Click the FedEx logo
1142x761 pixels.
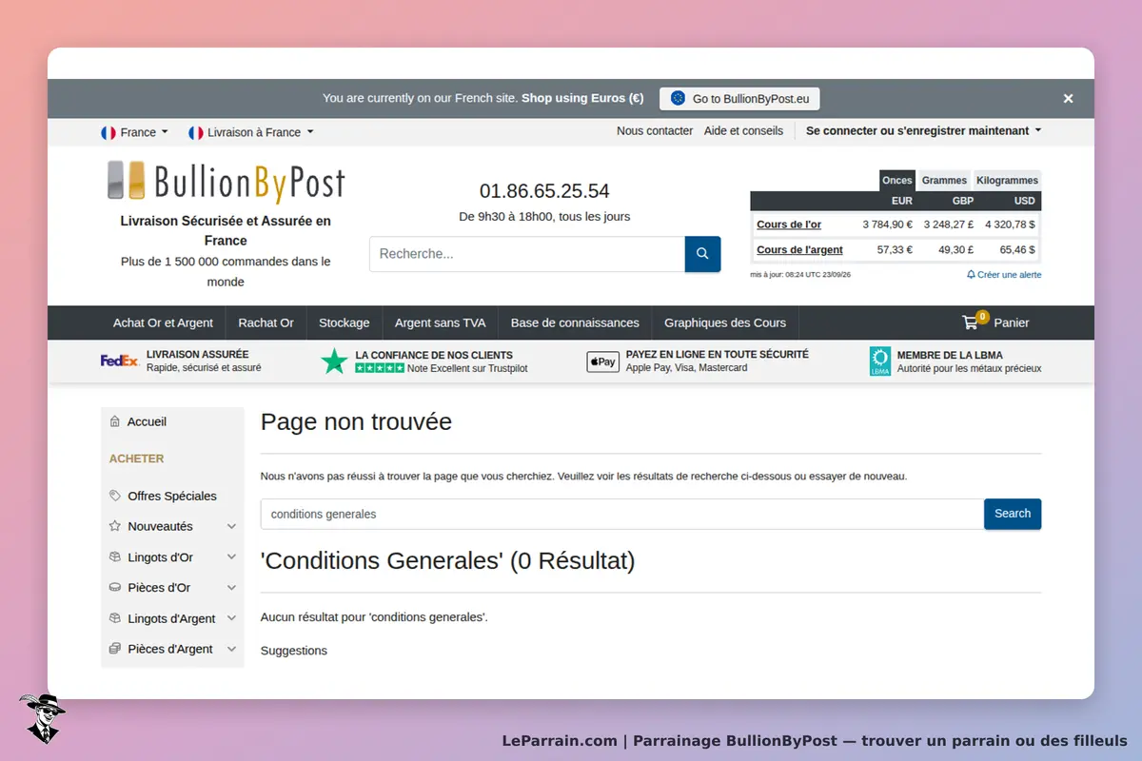click(120, 361)
